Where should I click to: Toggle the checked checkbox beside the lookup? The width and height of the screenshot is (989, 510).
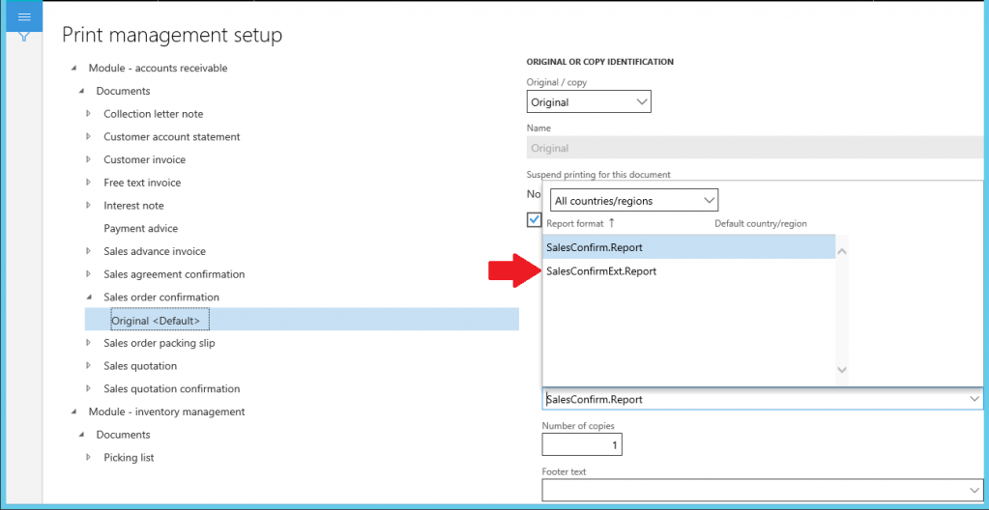point(535,219)
